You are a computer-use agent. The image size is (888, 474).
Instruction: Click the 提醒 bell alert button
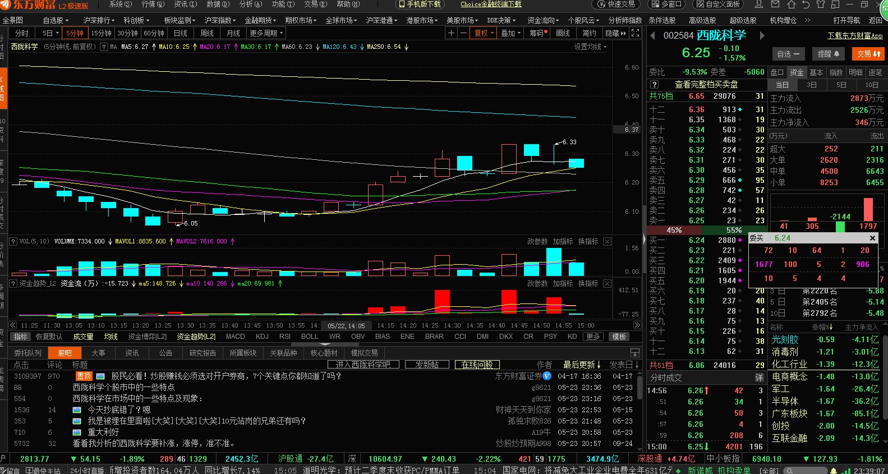tap(828, 54)
